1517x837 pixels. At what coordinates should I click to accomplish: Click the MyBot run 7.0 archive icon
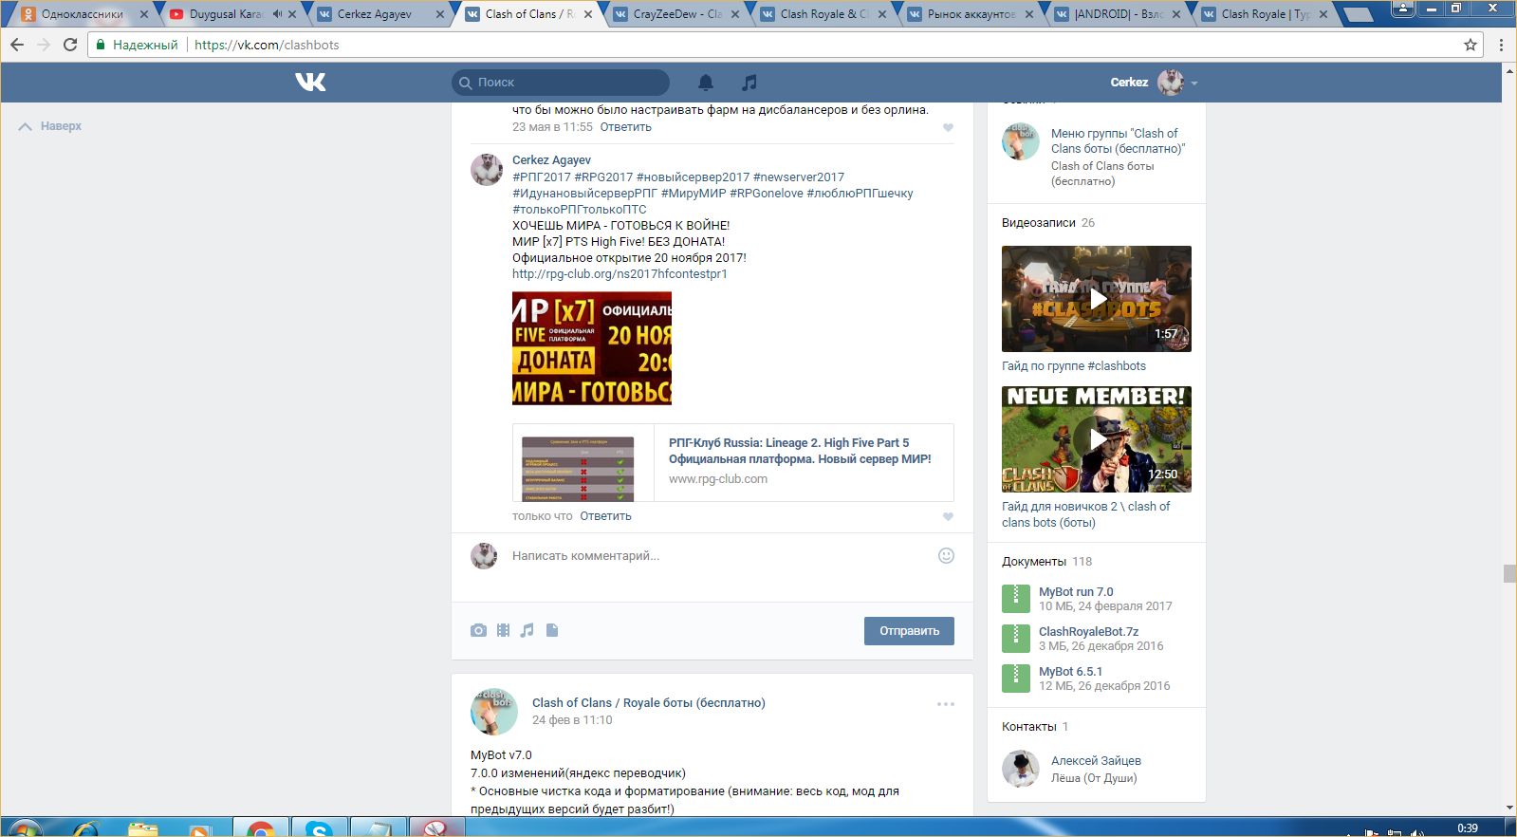click(1016, 599)
